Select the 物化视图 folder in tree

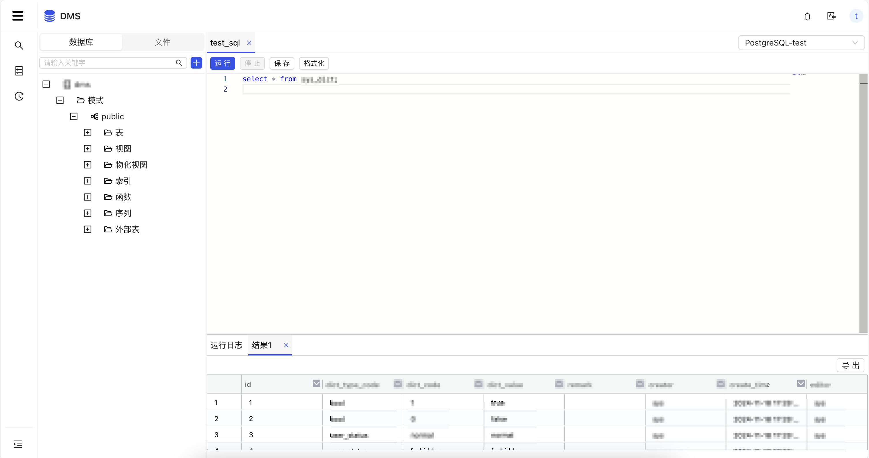[x=126, y=165]
